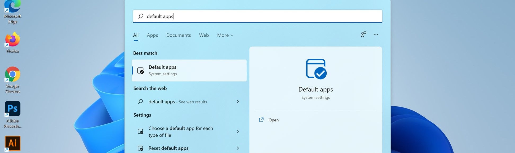
Task: Expand the default apps web results arrow
Action: coord(238,102)
